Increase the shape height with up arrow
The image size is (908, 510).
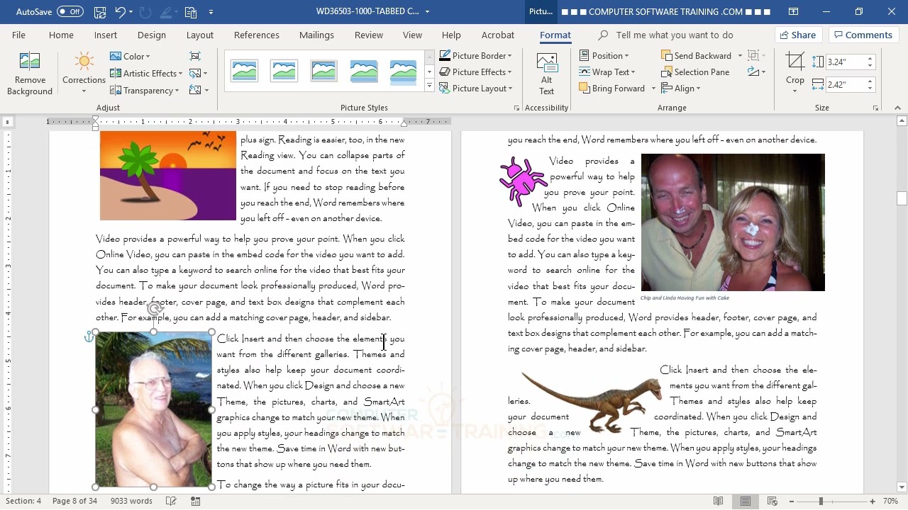(x=870, y=59)
